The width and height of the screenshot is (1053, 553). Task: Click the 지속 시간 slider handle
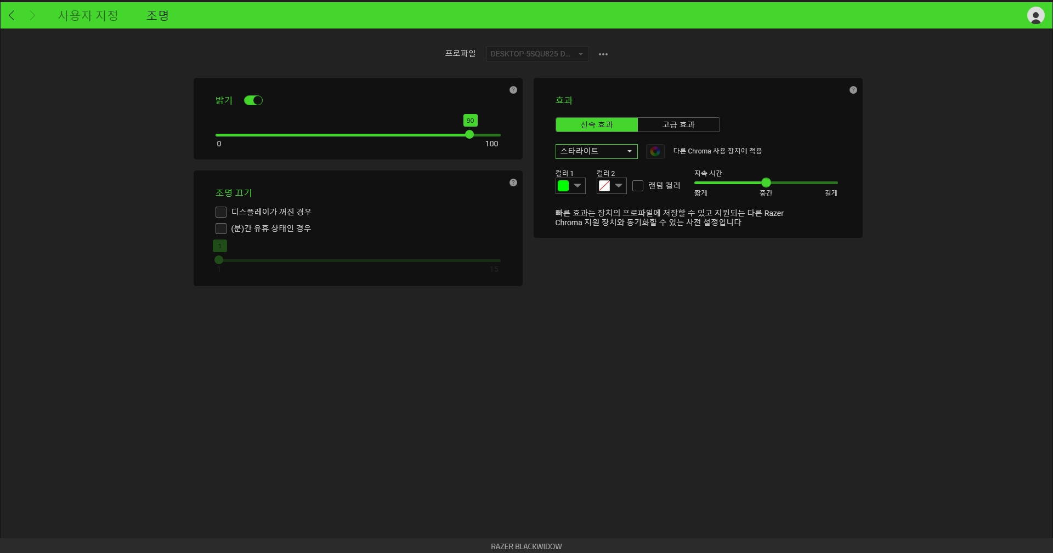tap(766, 183)
